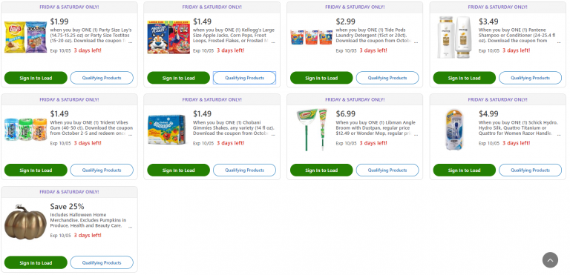
Task: Click the Kellogg's cereal boxes image
Action: 168,37
